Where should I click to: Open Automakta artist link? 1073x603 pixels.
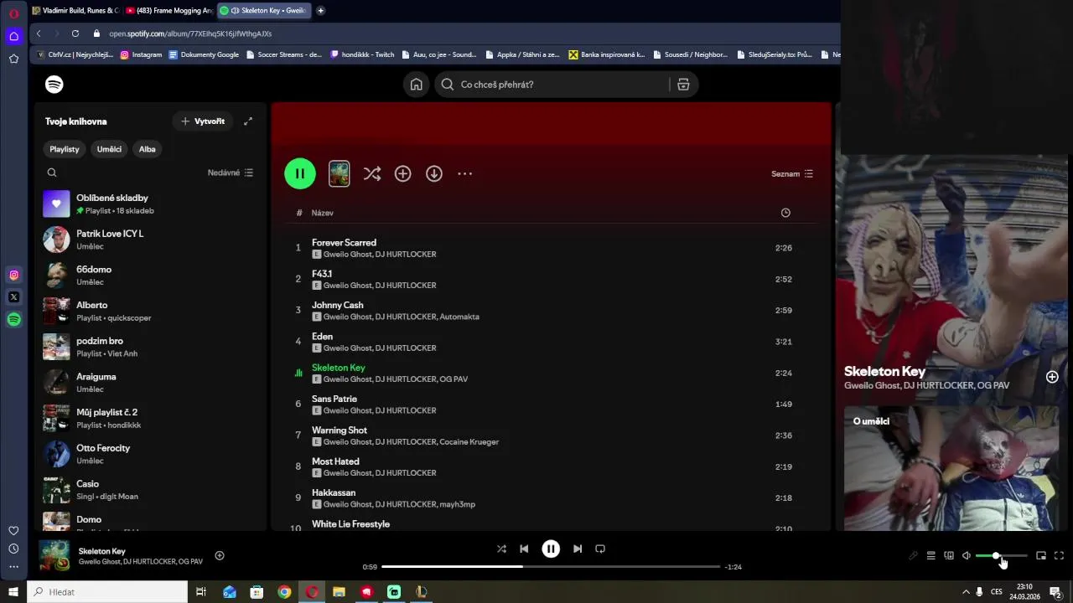[x=459, y=317]
